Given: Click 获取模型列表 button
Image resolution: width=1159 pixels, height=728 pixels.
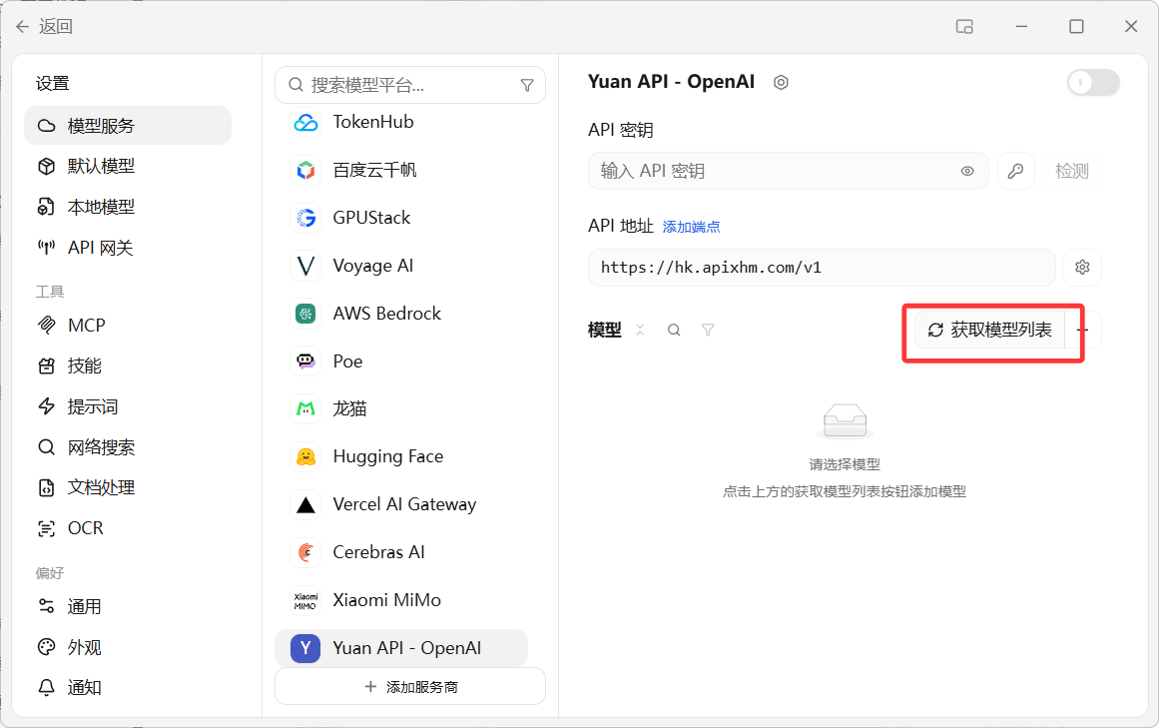Looking at the screenshot, I should click(989, 330).
